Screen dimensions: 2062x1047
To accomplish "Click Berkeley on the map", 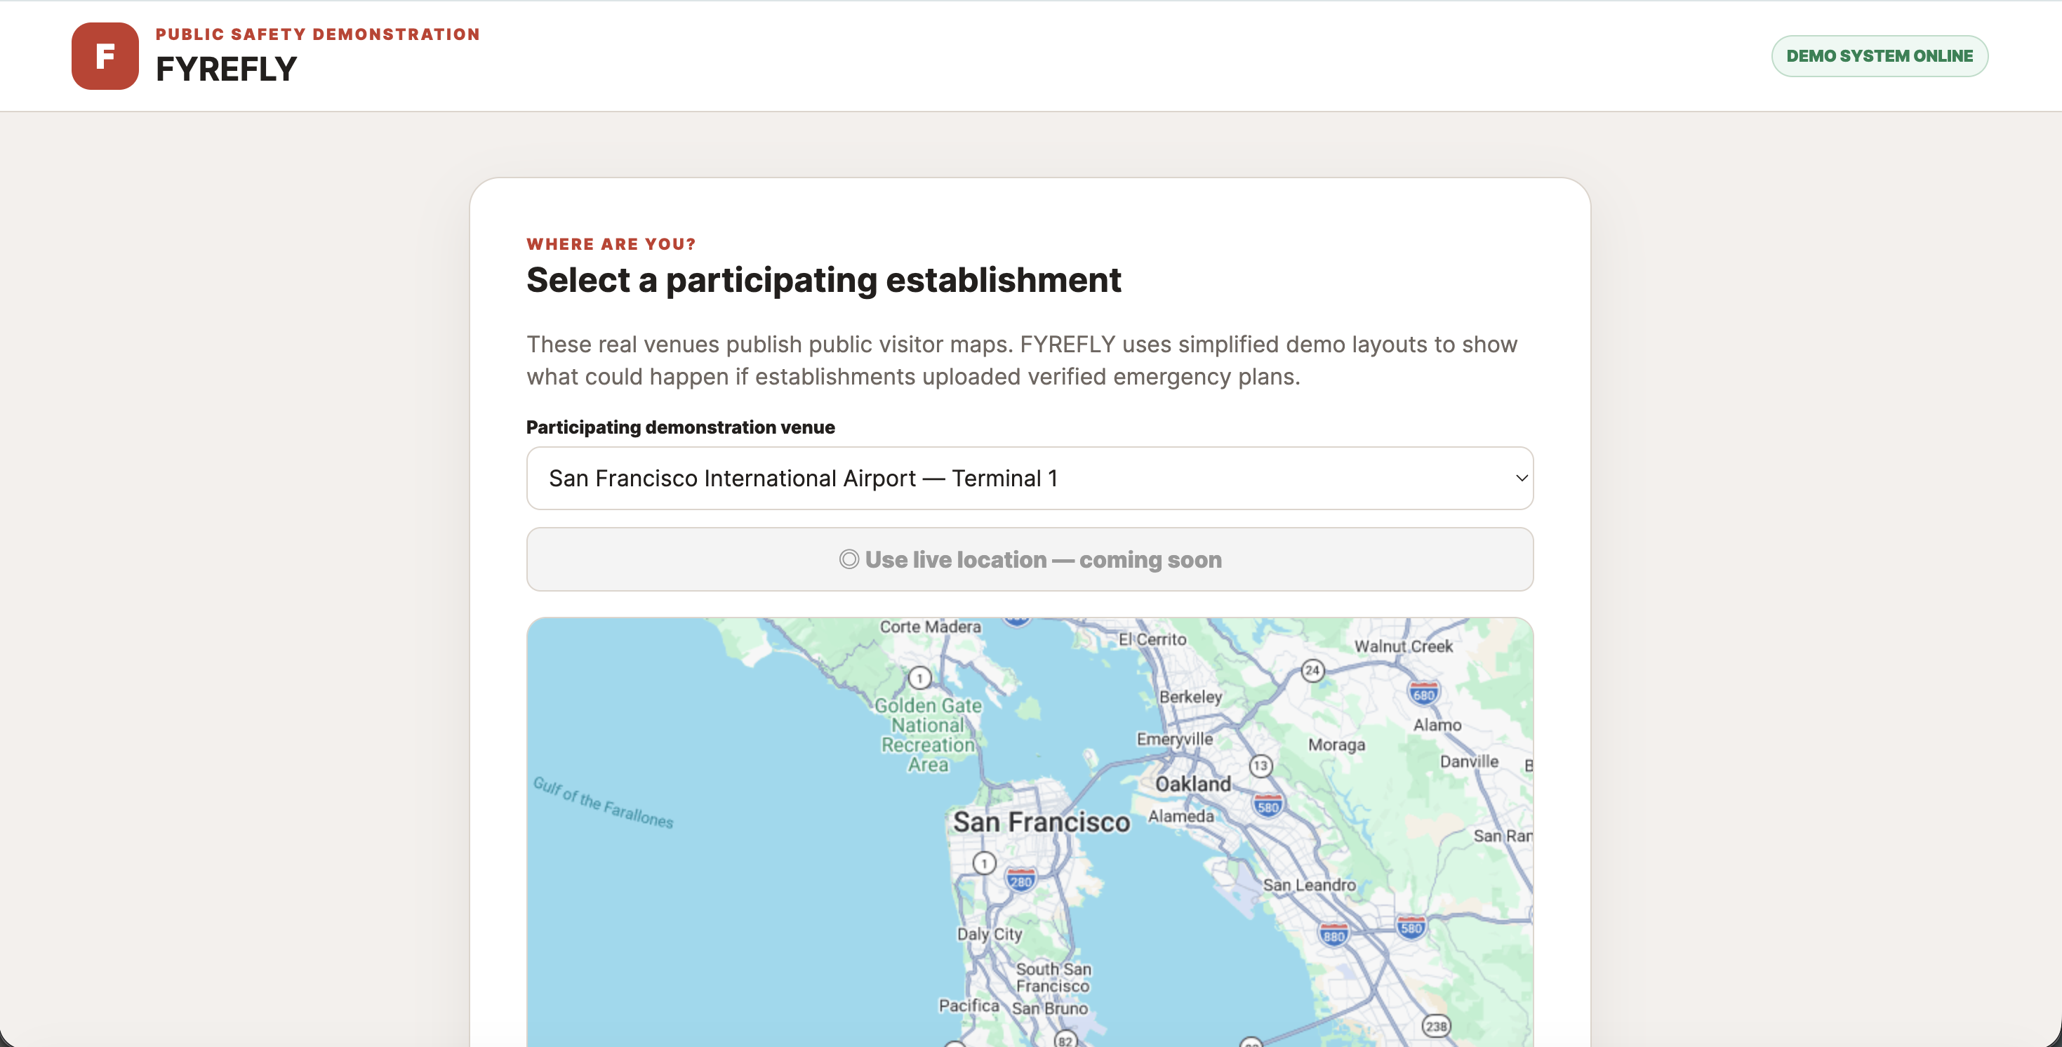I will click(x=1190, y=696).
